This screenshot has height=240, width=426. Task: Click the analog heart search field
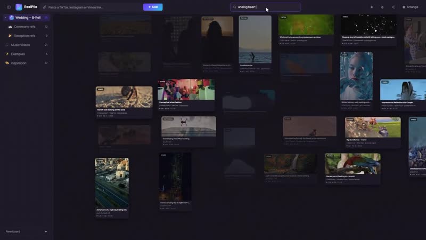265,7
